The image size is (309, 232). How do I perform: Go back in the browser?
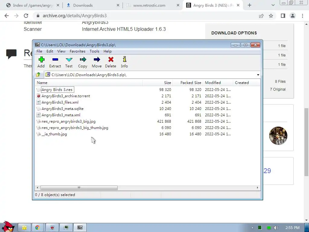(7, 16)
